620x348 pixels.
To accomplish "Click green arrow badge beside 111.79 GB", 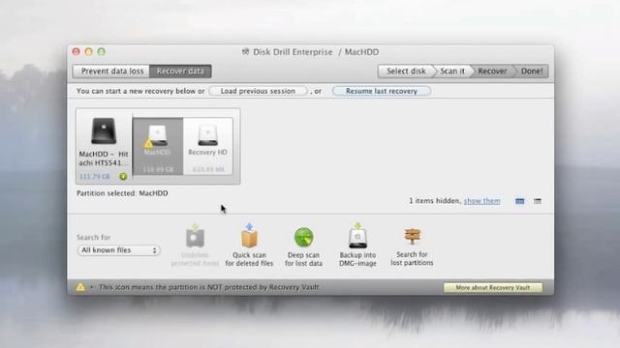I will [x=123, y=176].
